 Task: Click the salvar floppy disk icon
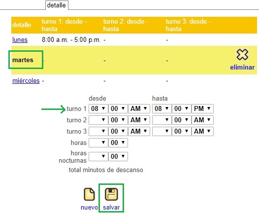(111, 194)
